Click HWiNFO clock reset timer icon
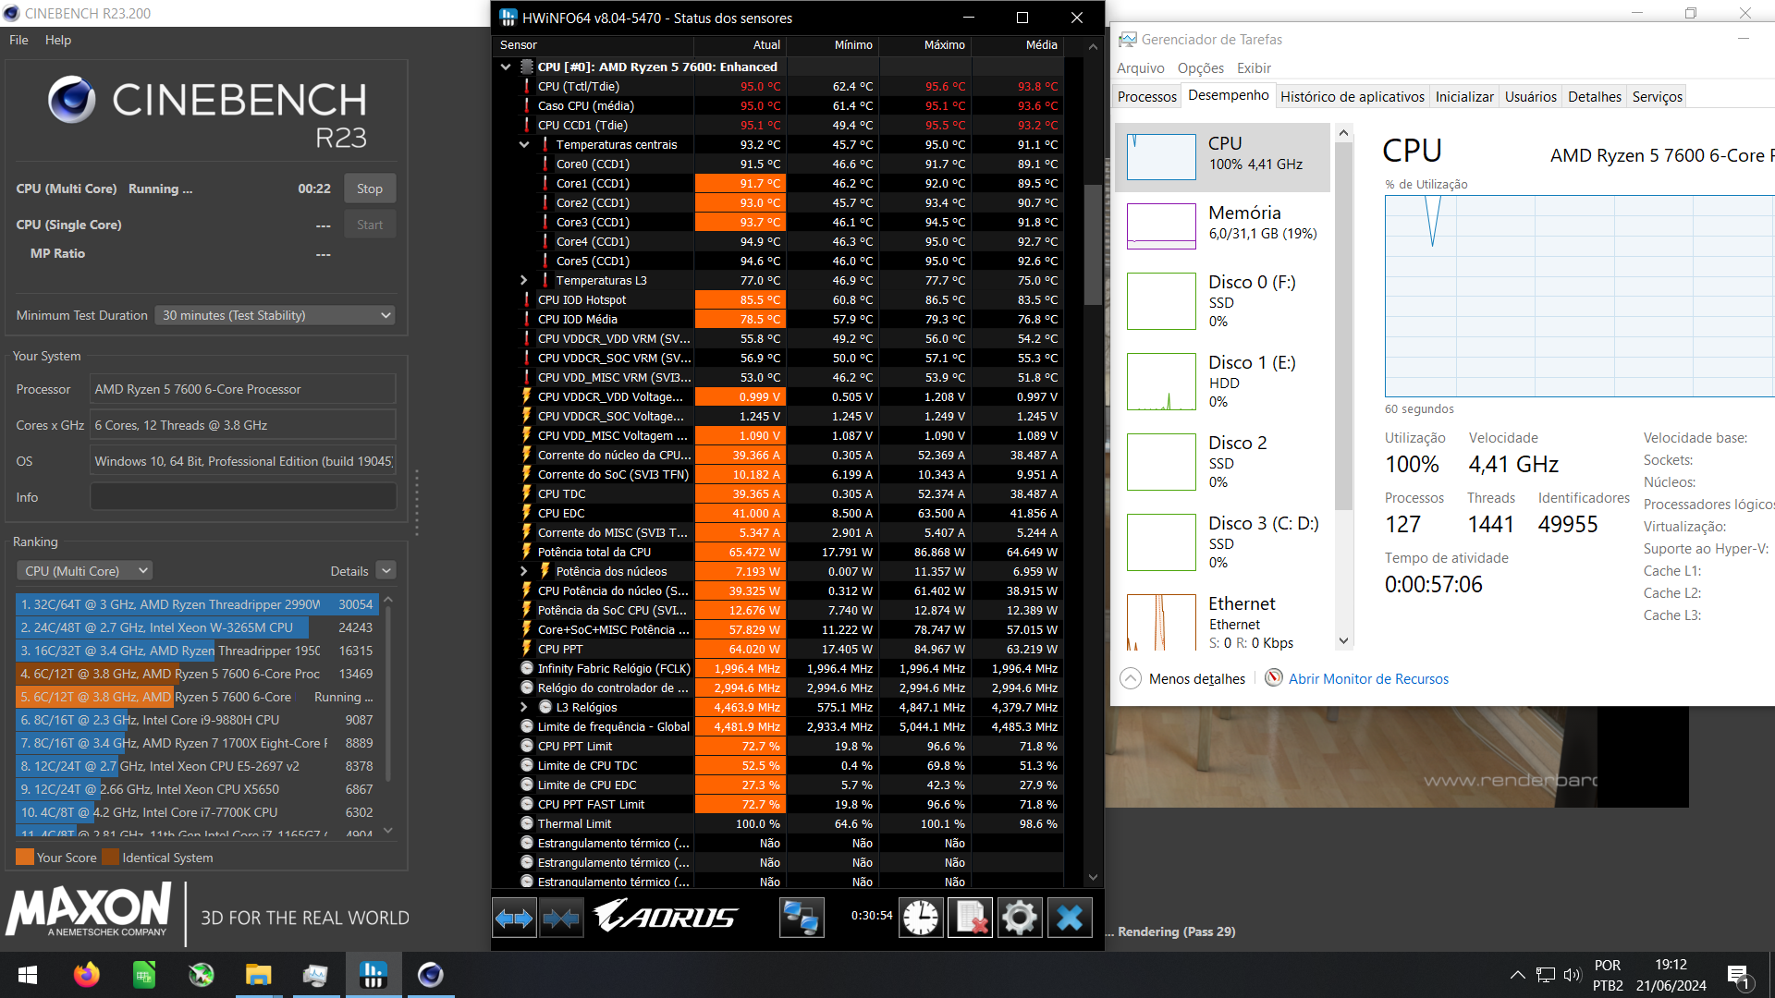Viewport: 1775px width, 998px height. click(921, 918)
